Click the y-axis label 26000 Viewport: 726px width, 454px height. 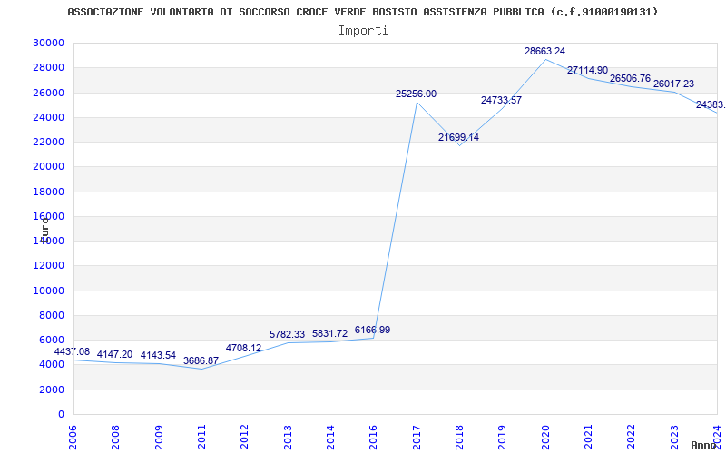click(49, 93)
